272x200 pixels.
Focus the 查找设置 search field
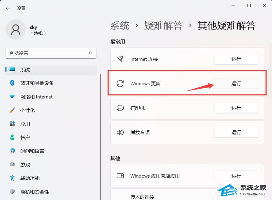(x=51, y=53)
